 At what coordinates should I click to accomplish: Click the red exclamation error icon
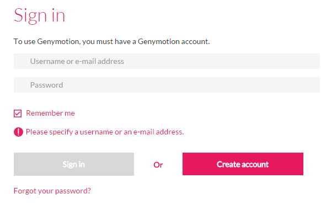18,132
